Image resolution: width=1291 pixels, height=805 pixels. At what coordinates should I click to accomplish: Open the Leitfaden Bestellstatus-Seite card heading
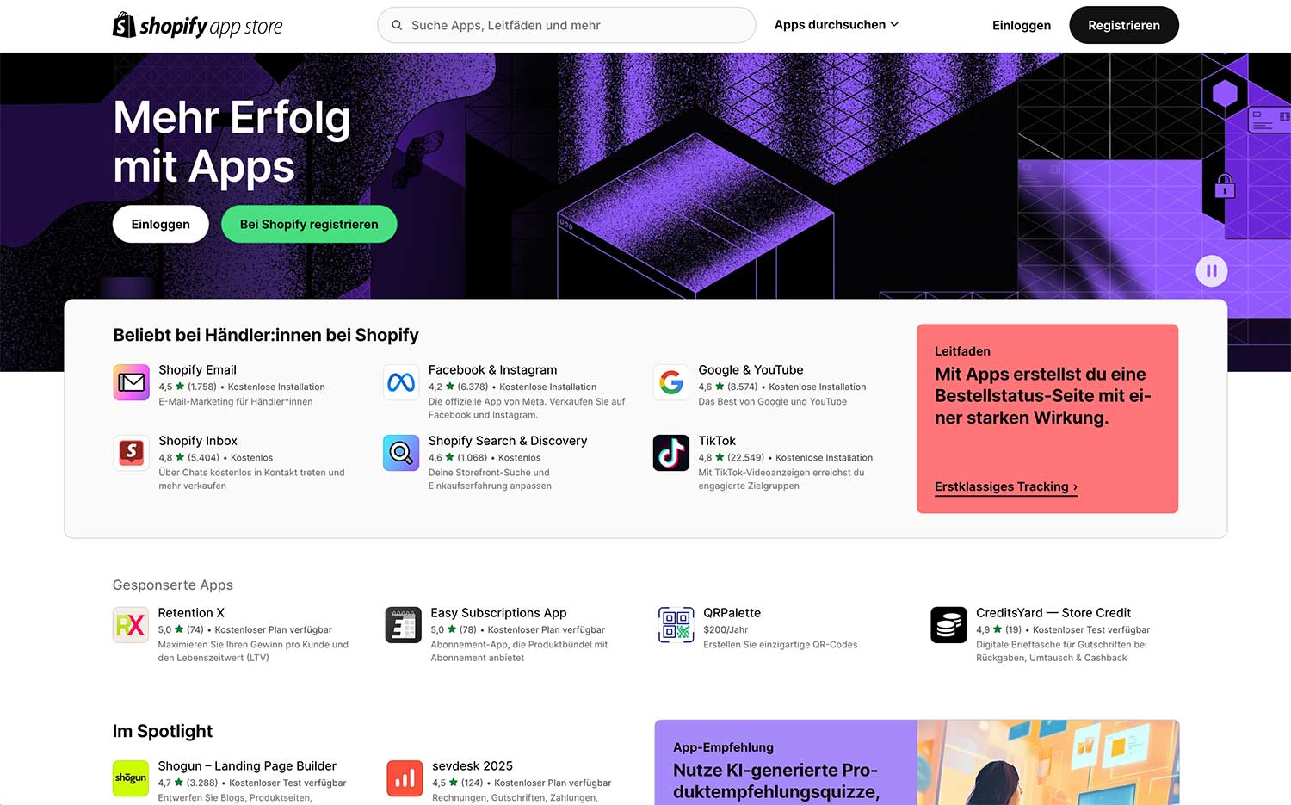[1043, 396]
